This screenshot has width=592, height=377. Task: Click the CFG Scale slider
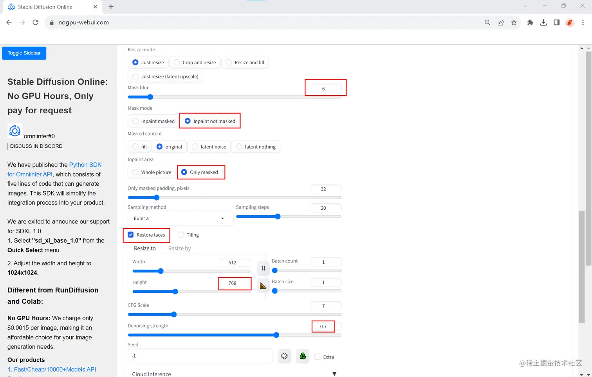(235, 314)
